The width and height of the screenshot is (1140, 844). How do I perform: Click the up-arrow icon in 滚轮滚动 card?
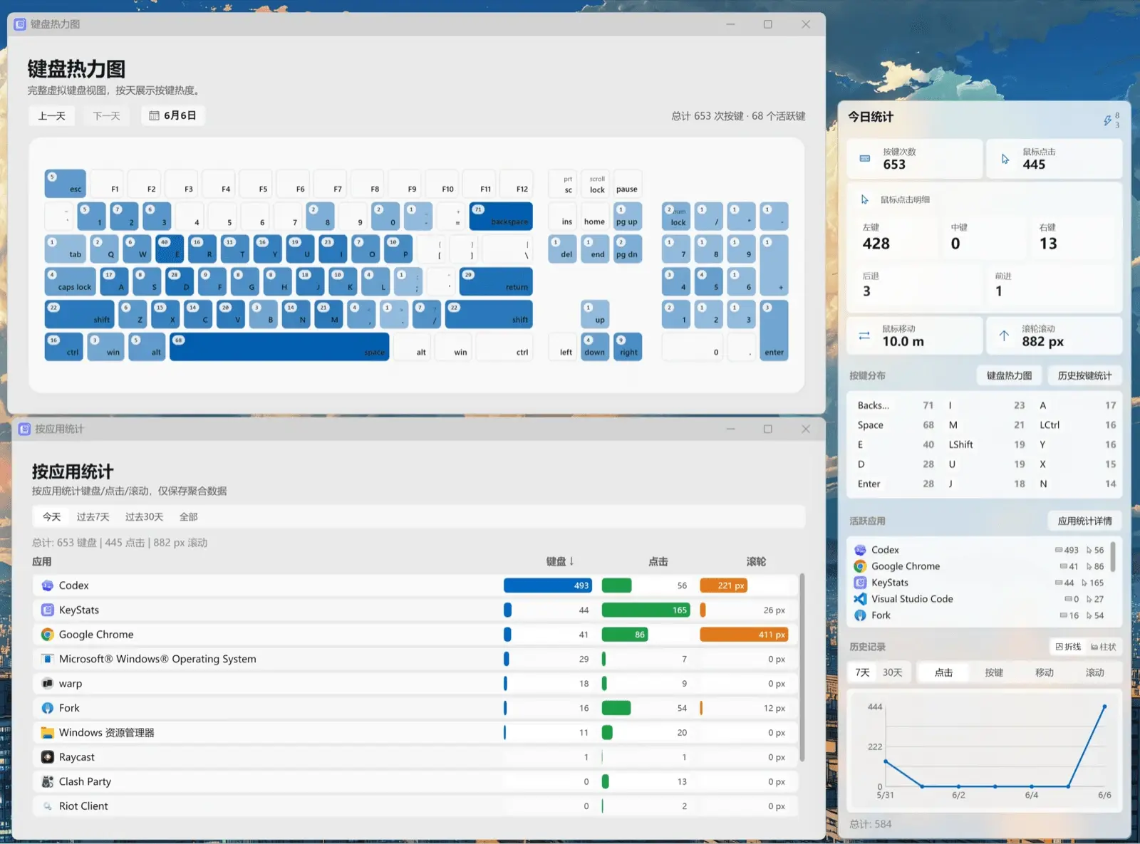pos(1004,335)
